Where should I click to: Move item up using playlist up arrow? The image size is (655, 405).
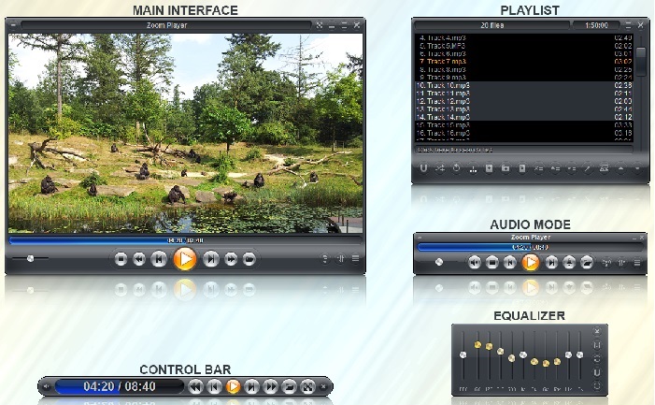(x=620, y=169)
